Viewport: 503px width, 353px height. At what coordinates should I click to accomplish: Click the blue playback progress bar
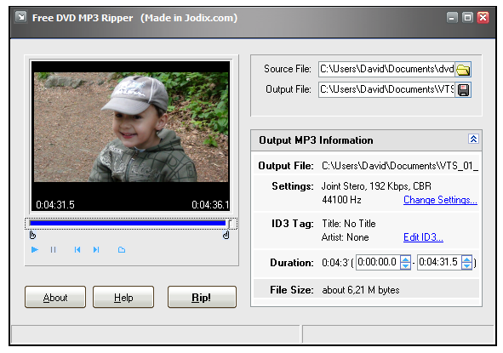[128, 223]
